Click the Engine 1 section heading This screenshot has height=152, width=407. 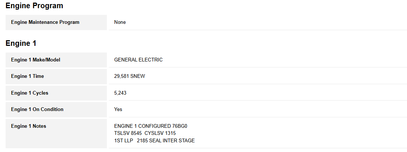21,43
